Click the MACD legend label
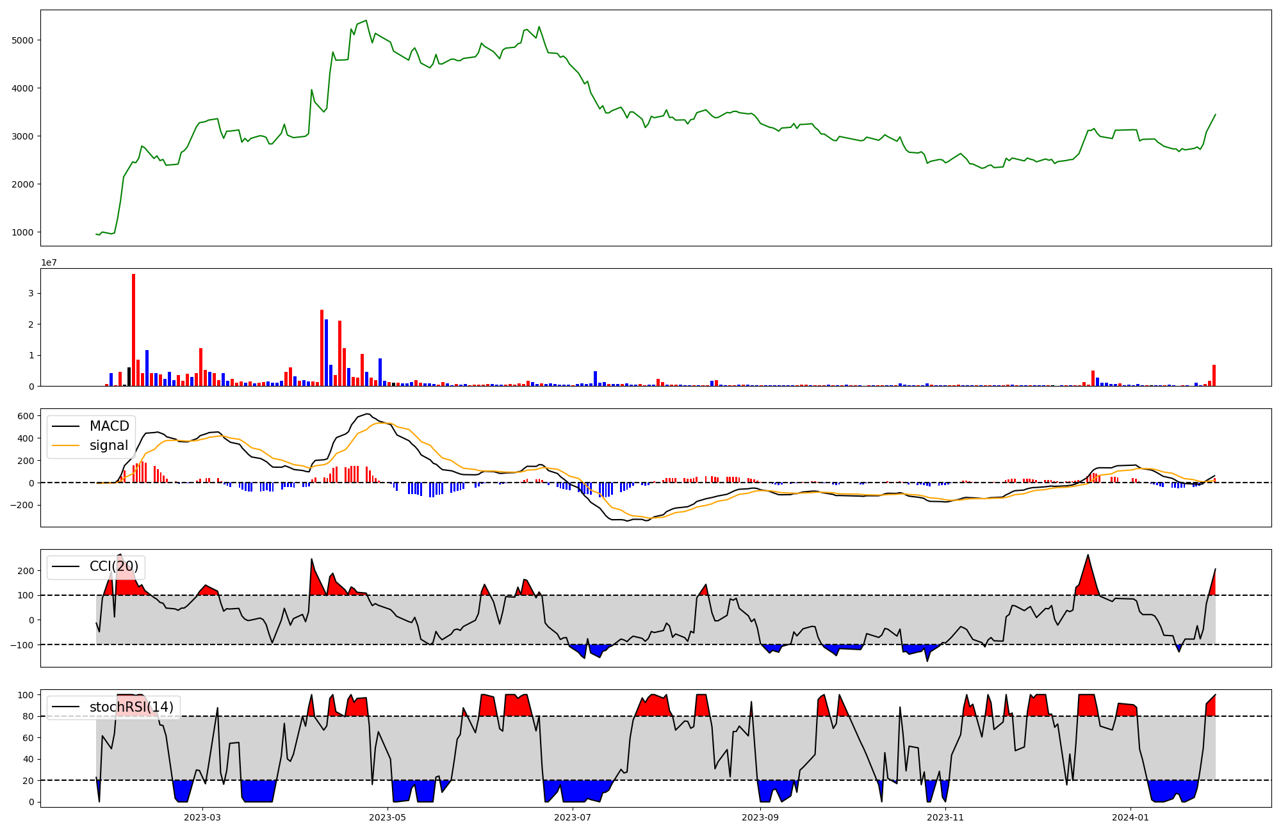The image size is (1281, 832). tap(109, 426)
